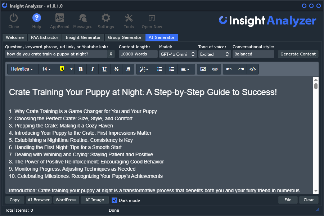Viewport: 324px width, 216px height.
Task: Insert a hyperlink in the editor
Action: pos(215,69)
